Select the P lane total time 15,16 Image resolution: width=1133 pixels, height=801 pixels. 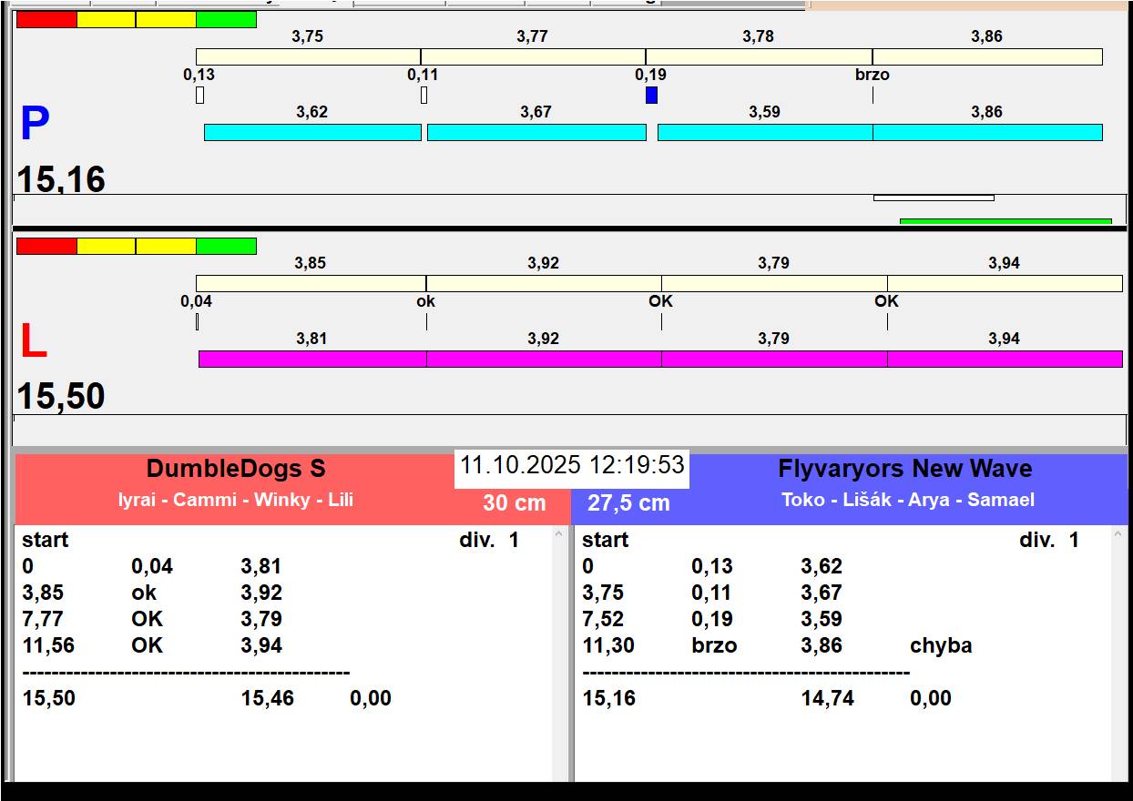click(61, 179)
